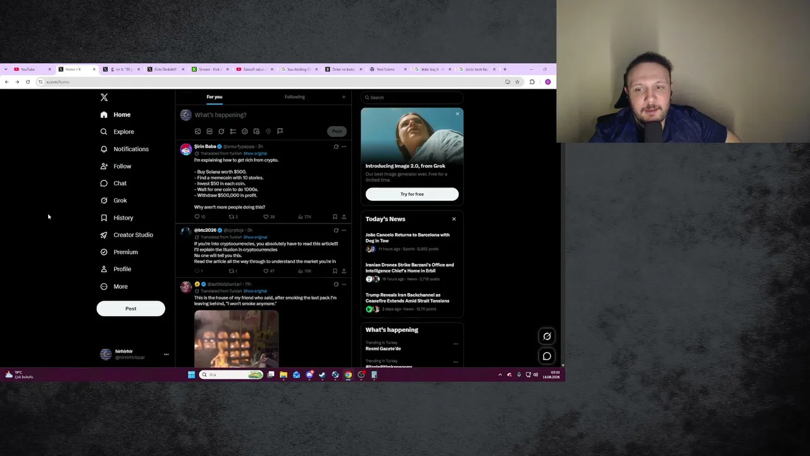This screenshot has height=456, width=810.
Task: Click the composer Post button
Action: pyautogui.click(x=337, y=131)
